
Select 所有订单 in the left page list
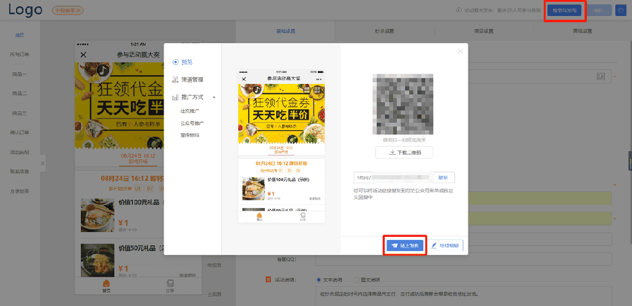coord(20,54)
